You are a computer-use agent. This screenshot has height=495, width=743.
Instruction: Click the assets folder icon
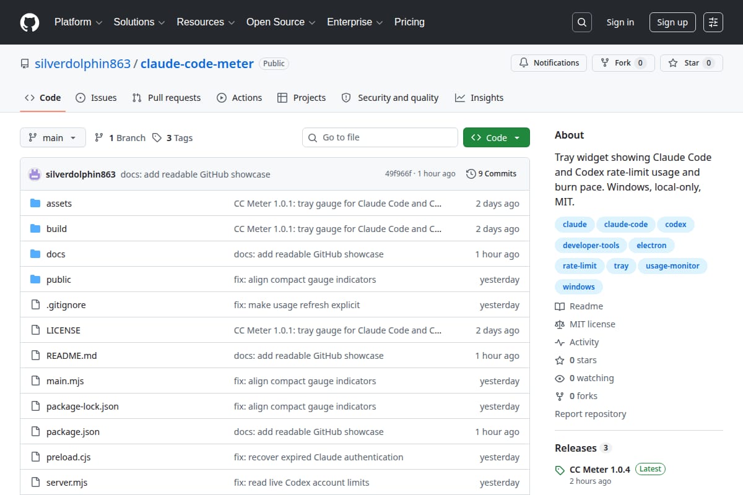tap(35, 204)
